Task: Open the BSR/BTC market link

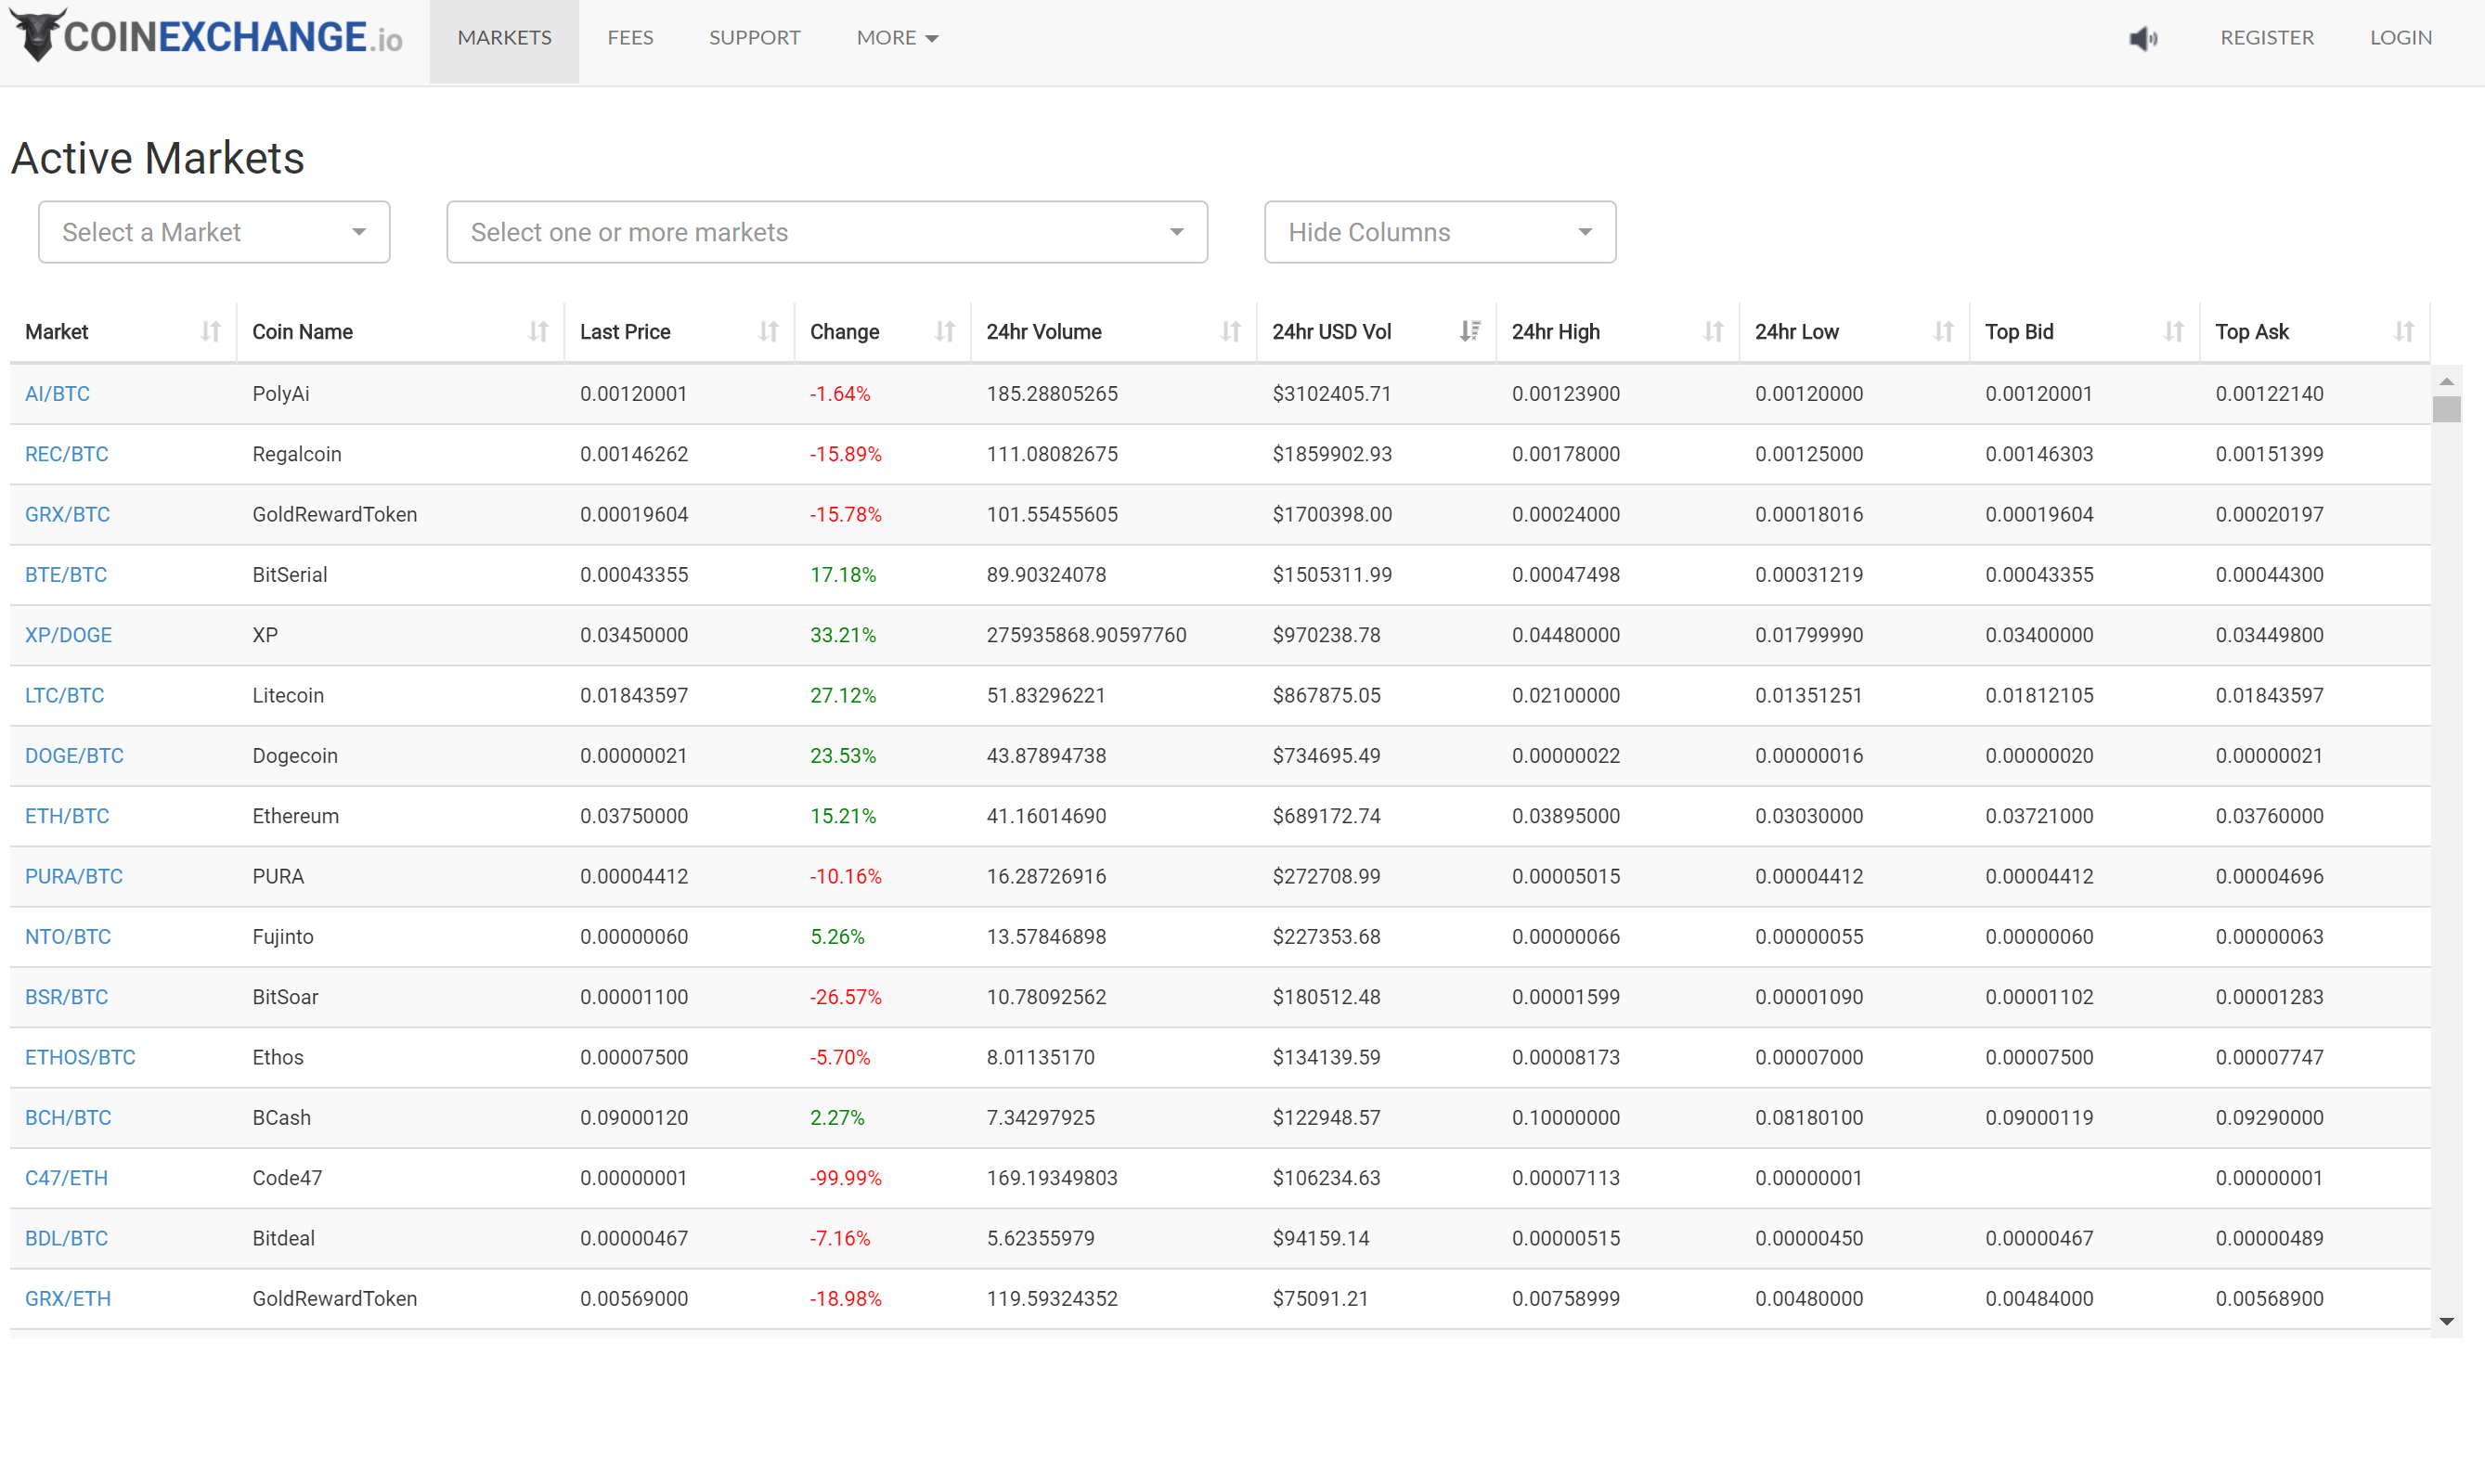Action: 66,997
